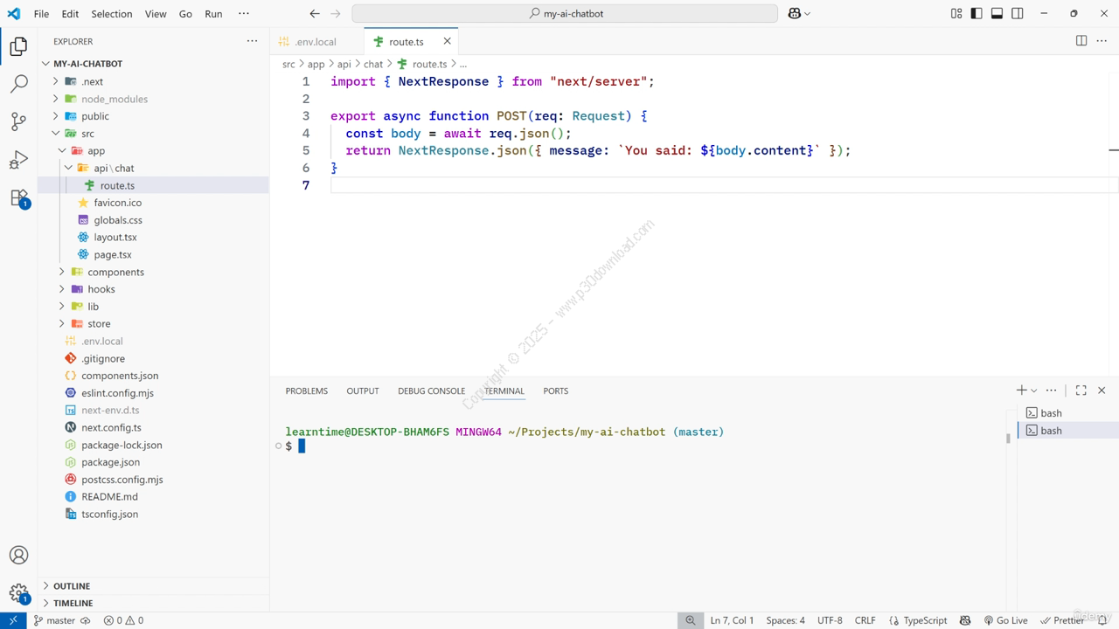Click Go Live in status bar
The height and width of the screenshot is (629, 1119).
point(1005,620)
